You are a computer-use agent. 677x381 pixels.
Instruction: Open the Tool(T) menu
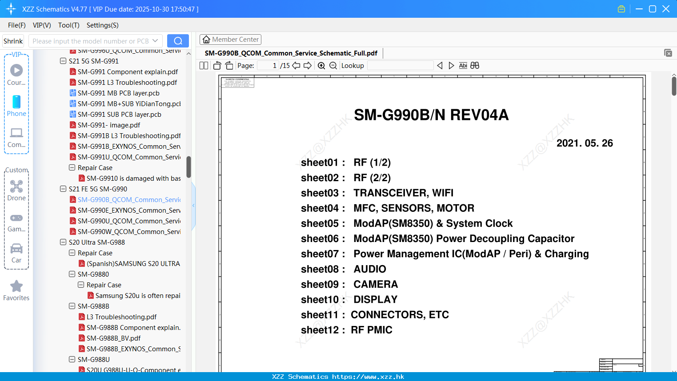point(69,25)
